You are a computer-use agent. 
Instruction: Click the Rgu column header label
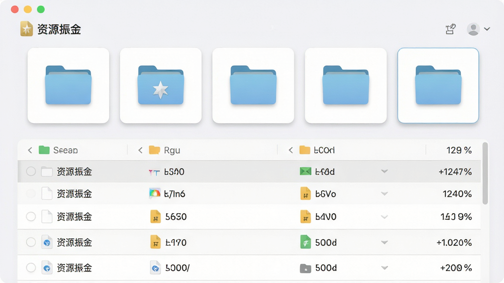(172, 150)
